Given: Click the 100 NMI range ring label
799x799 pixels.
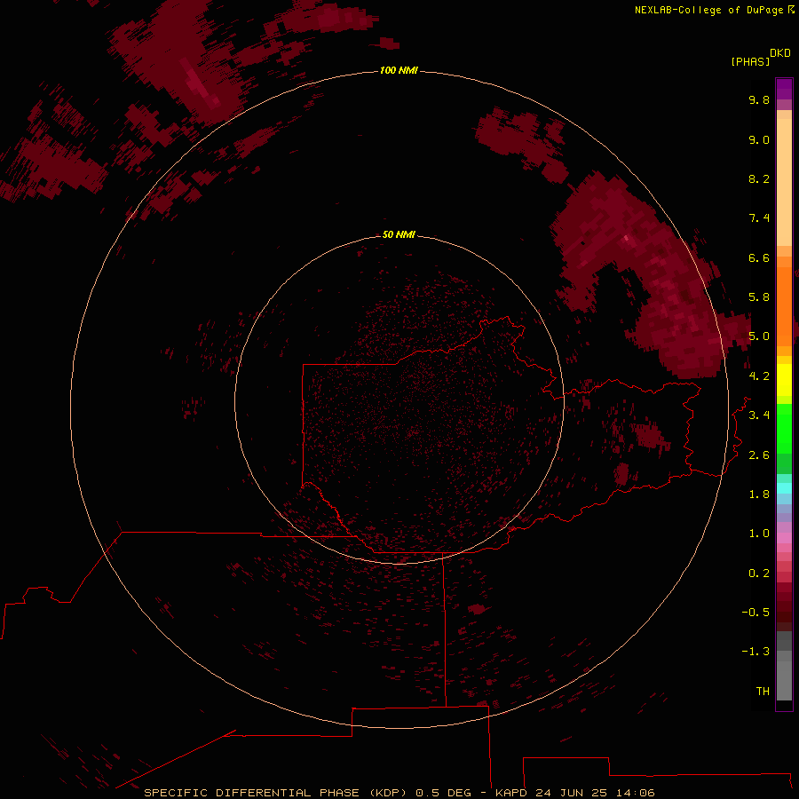Looking at the screenshot, I should (399, 70).
